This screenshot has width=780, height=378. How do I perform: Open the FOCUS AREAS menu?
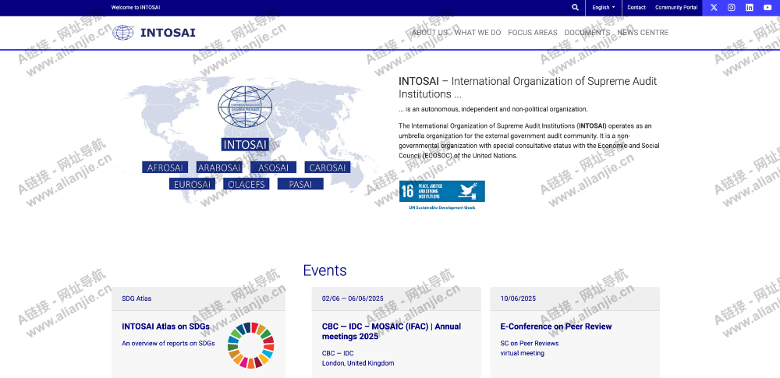click(x=532, y=33)
